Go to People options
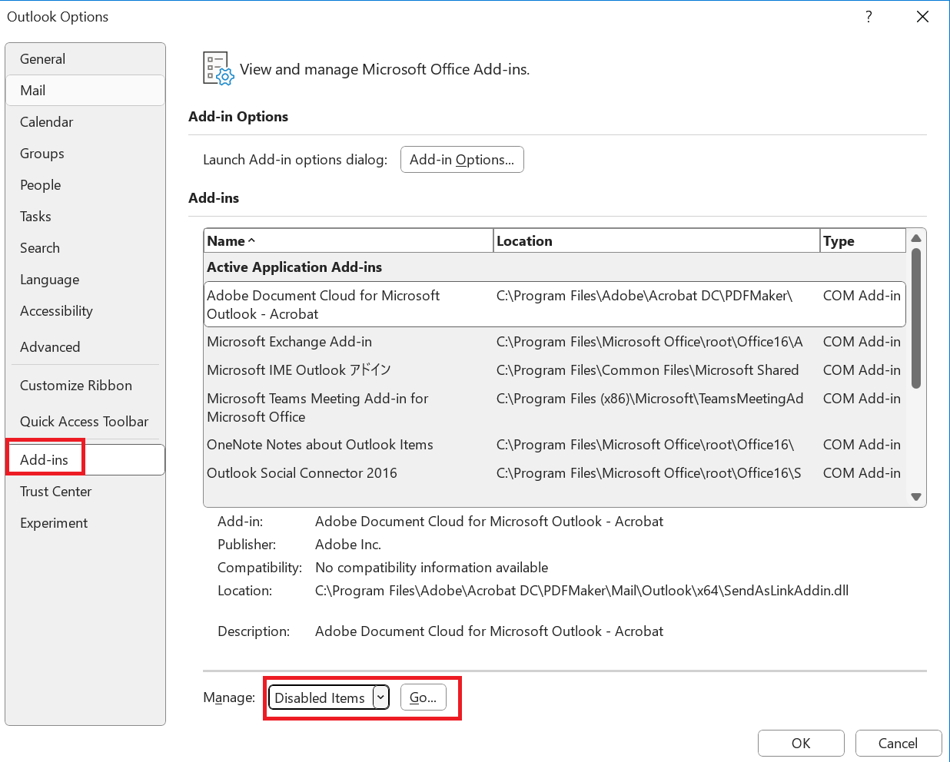950x762 pixels. click(85, 185)
